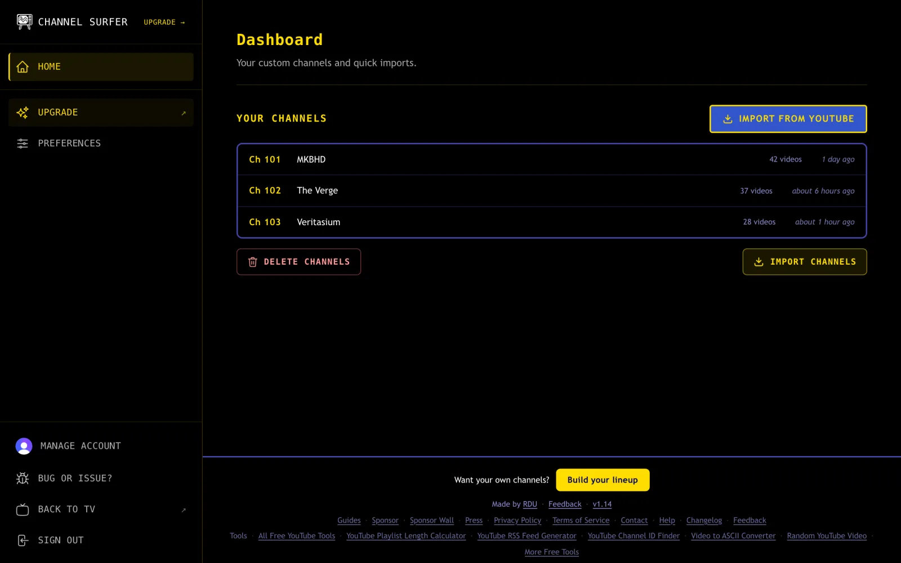901x563 pixels.
Task: Open the All Free YouTube Tools link
Action: 297,536
